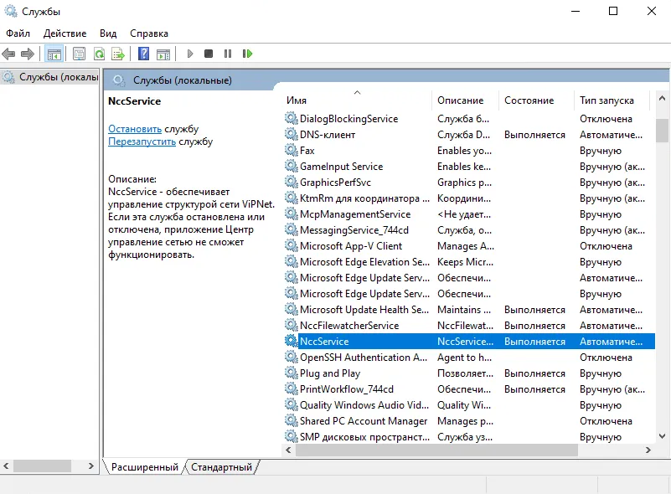Click the Export list toolbar icon
Screen dimensions: 671x494
[117, 54]
